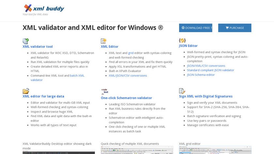Click 'Inspect and browse huge XML' item
Screen dimensions: 274x154
coord(52,112)
